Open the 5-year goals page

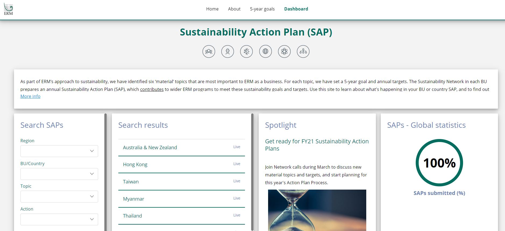[x=262, y=9]
